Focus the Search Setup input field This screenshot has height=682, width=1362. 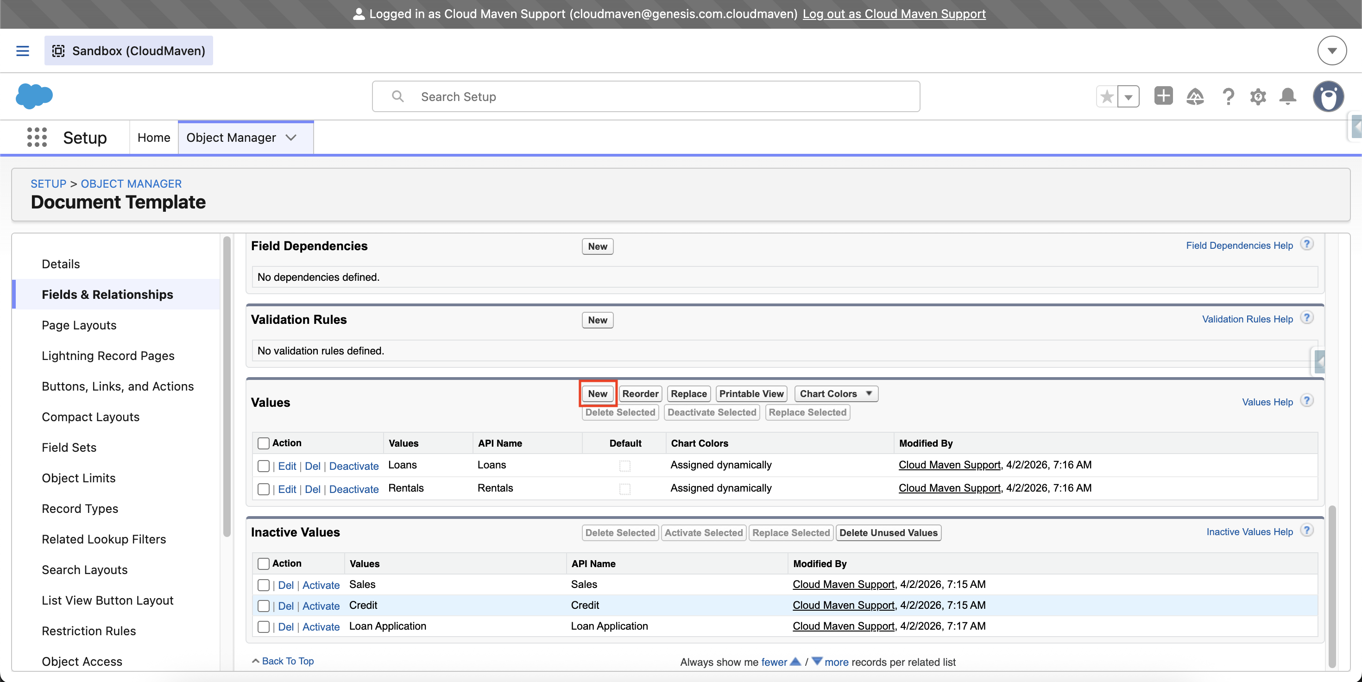tap(646, 96)
